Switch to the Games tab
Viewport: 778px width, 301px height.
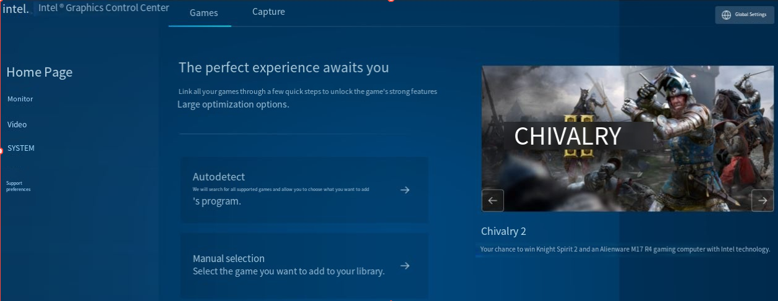[x=203, y=13]
